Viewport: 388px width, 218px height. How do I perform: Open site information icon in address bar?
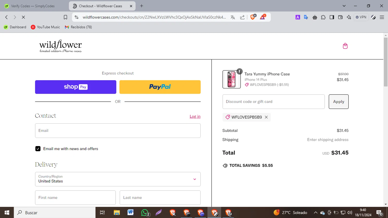[x=76, y=17]
